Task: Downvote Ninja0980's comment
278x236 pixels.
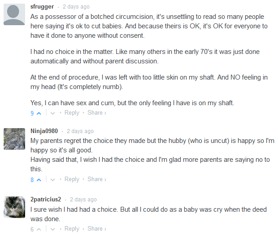Action: pos(52,180)
